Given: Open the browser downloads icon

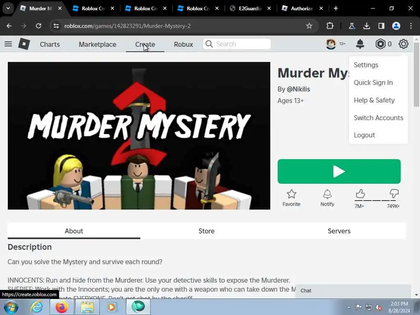Looking at the screenshot, I should (366, 26).
